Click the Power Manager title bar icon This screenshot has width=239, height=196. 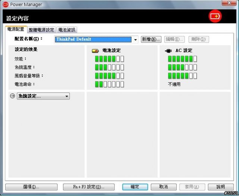[6, 4]
